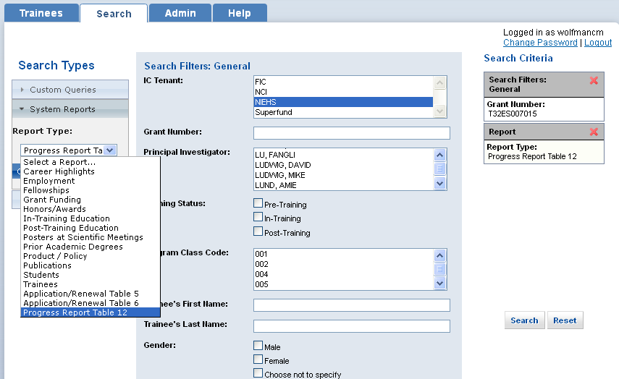This screenshot has width=619, height=379.
Task: Open the Report Type dropdown arrow
Action: 109,150
